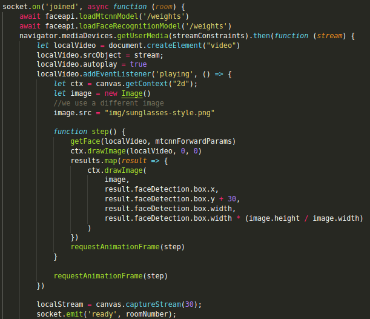Click the underlined Image constructor

133,93
